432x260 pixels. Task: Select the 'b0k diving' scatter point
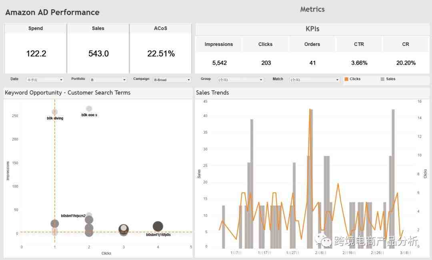(55, 112)
